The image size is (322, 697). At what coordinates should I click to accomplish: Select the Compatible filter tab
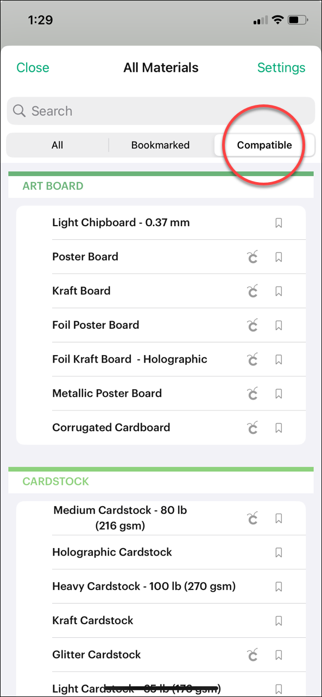coord(264,145)
